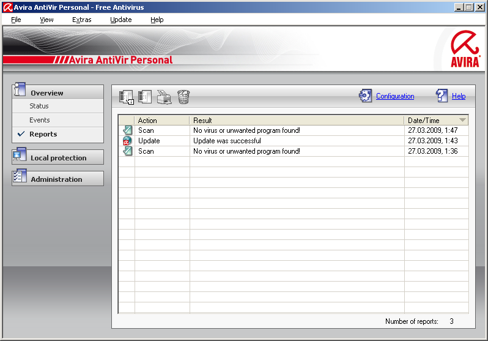Open the Help link
Viewport: 488px width, 341px height.
(459, 96)
